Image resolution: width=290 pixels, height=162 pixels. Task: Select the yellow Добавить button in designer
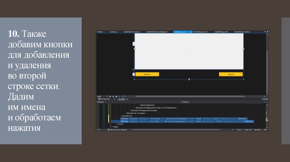147,74
